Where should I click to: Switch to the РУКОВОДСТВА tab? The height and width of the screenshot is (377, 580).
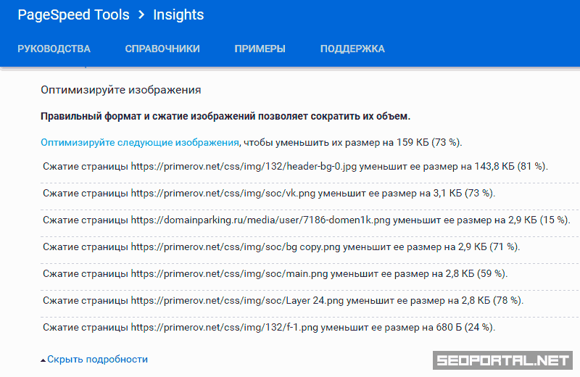[x=54, y=49]
